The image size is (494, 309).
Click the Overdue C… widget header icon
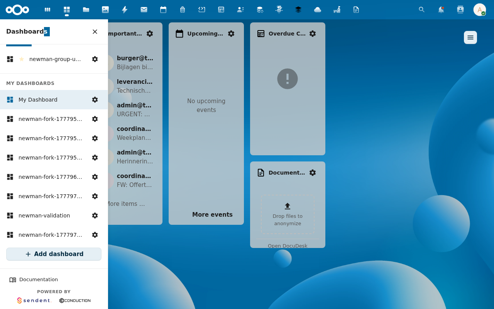[x=261, y=34]
